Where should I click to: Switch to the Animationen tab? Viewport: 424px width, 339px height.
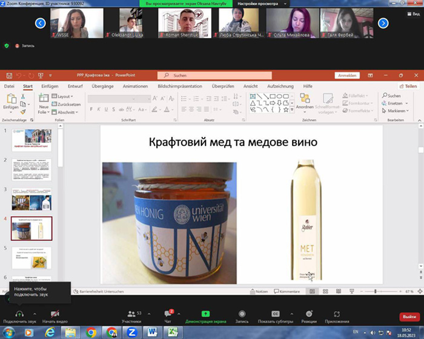coord(135,86)
